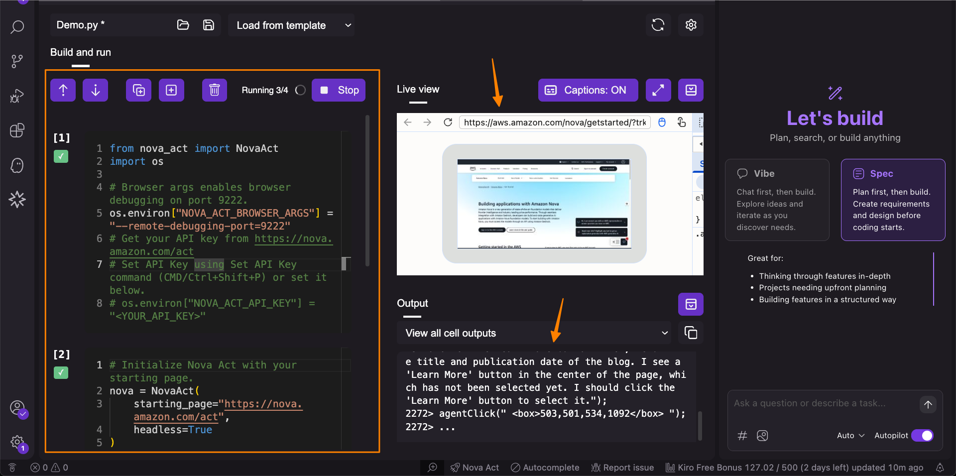956x476 pixels.
Task: Choose the Spec mode card
Action: (x=893, y=200)
